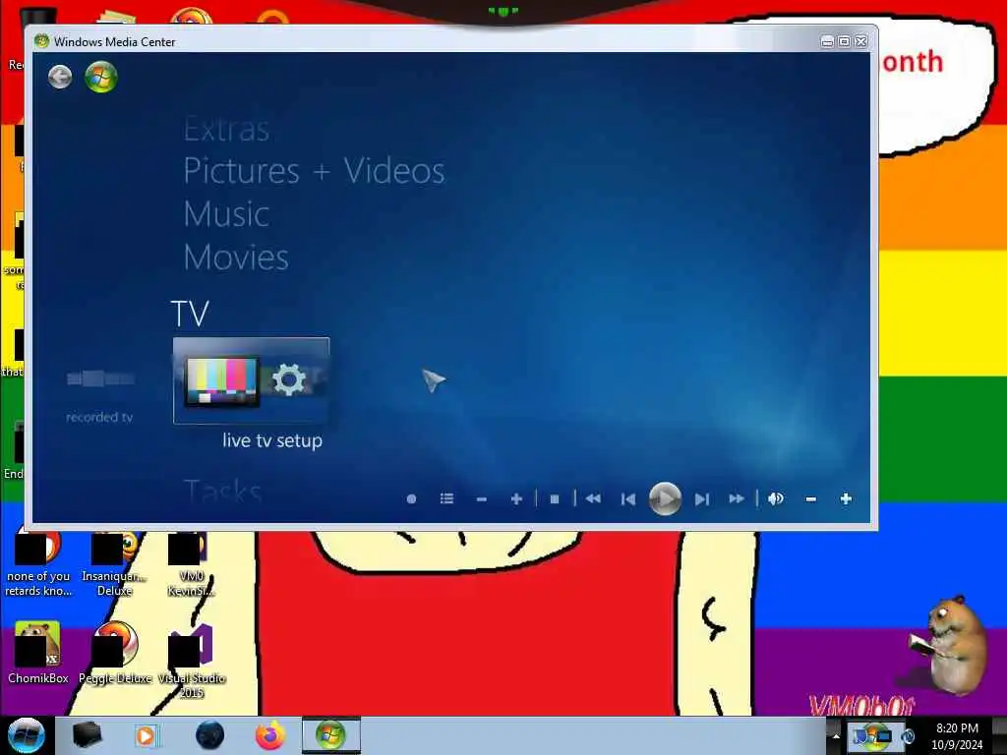Mute audio with the speaker icon
This screenshot has height=755, width=1007.
coord(776,498)
